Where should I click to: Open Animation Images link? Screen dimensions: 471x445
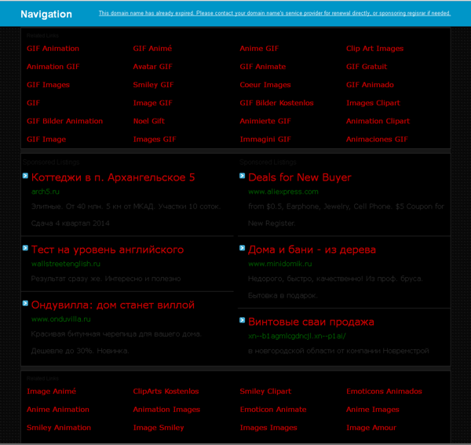(x=166, y=410)
